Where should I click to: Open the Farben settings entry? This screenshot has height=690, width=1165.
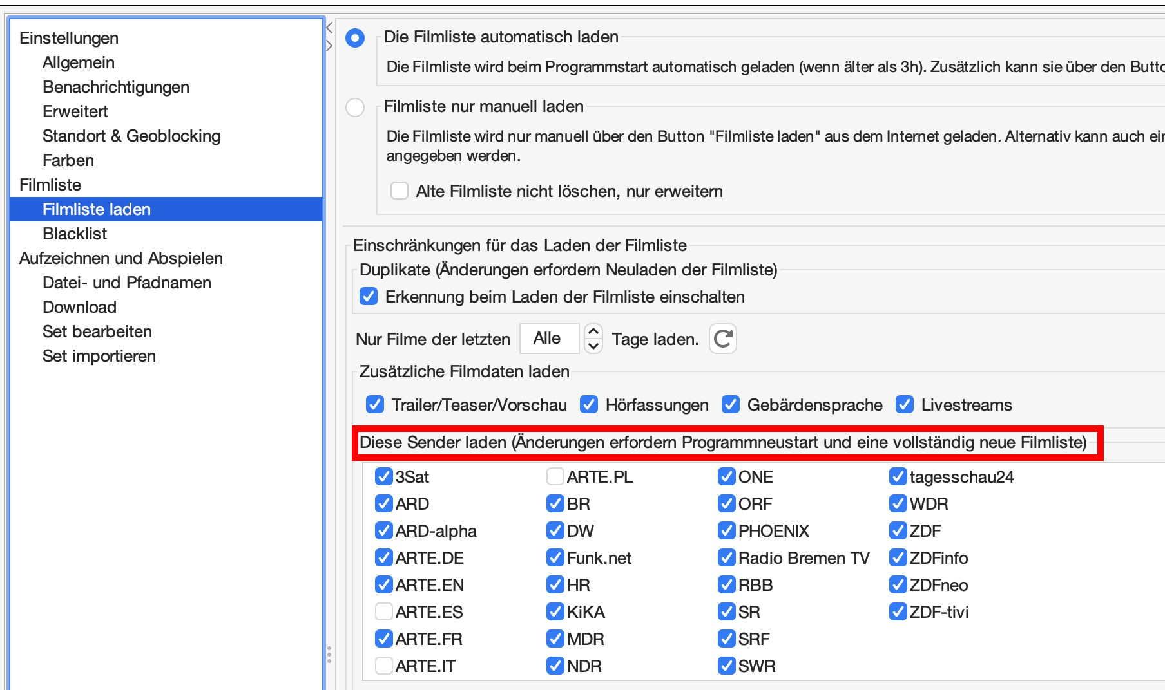(x=68, y=160)
